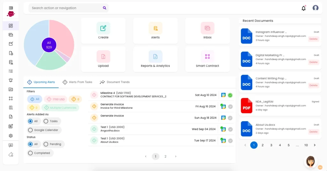Open the NDA_LegittAI document title

point(264,101)
